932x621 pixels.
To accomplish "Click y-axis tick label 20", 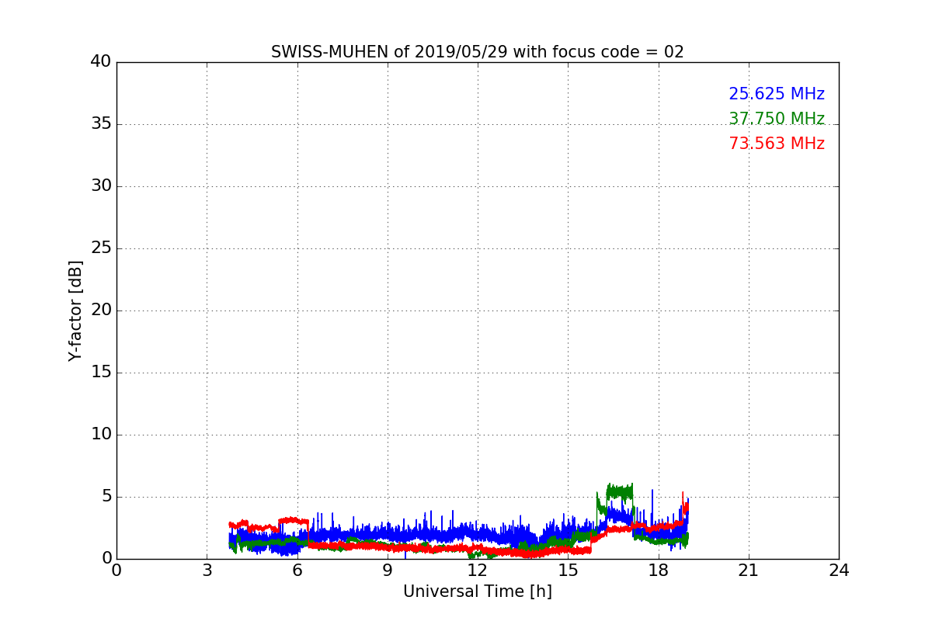I will [101, 310].
